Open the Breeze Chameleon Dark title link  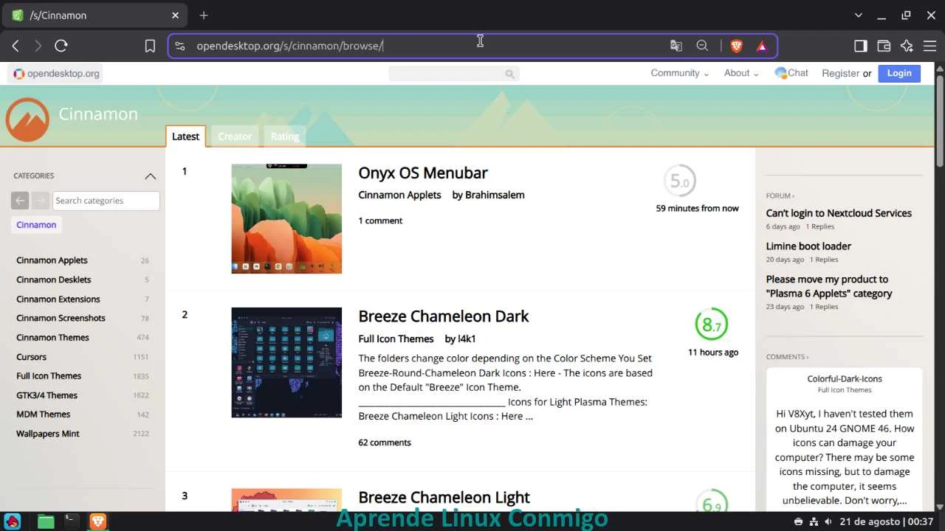444,316
